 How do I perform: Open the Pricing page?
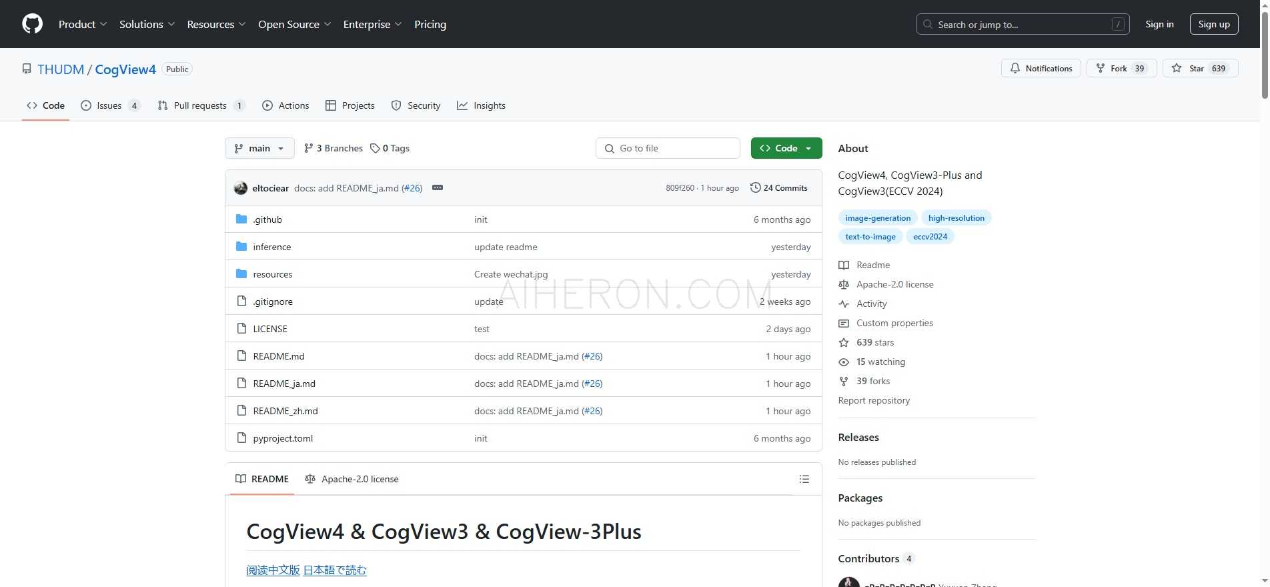tap(430, 24)
